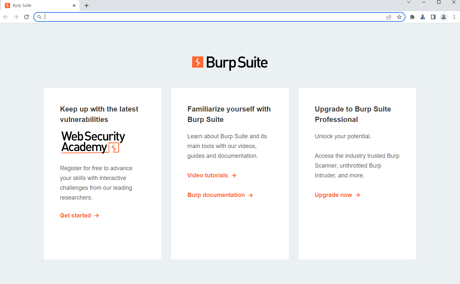
Task: Toggle the browser side panel
Action: click(x=433, y=17)
